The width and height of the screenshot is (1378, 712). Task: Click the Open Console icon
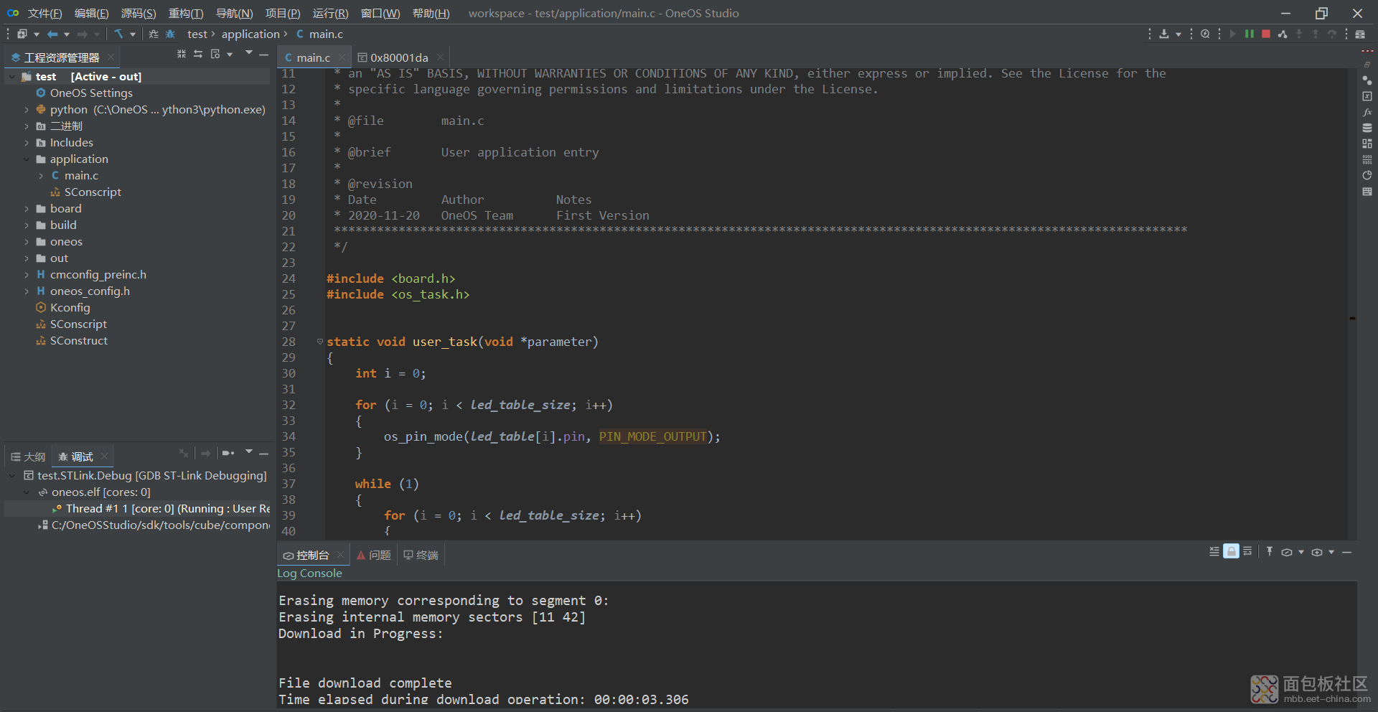[1317, 552]
